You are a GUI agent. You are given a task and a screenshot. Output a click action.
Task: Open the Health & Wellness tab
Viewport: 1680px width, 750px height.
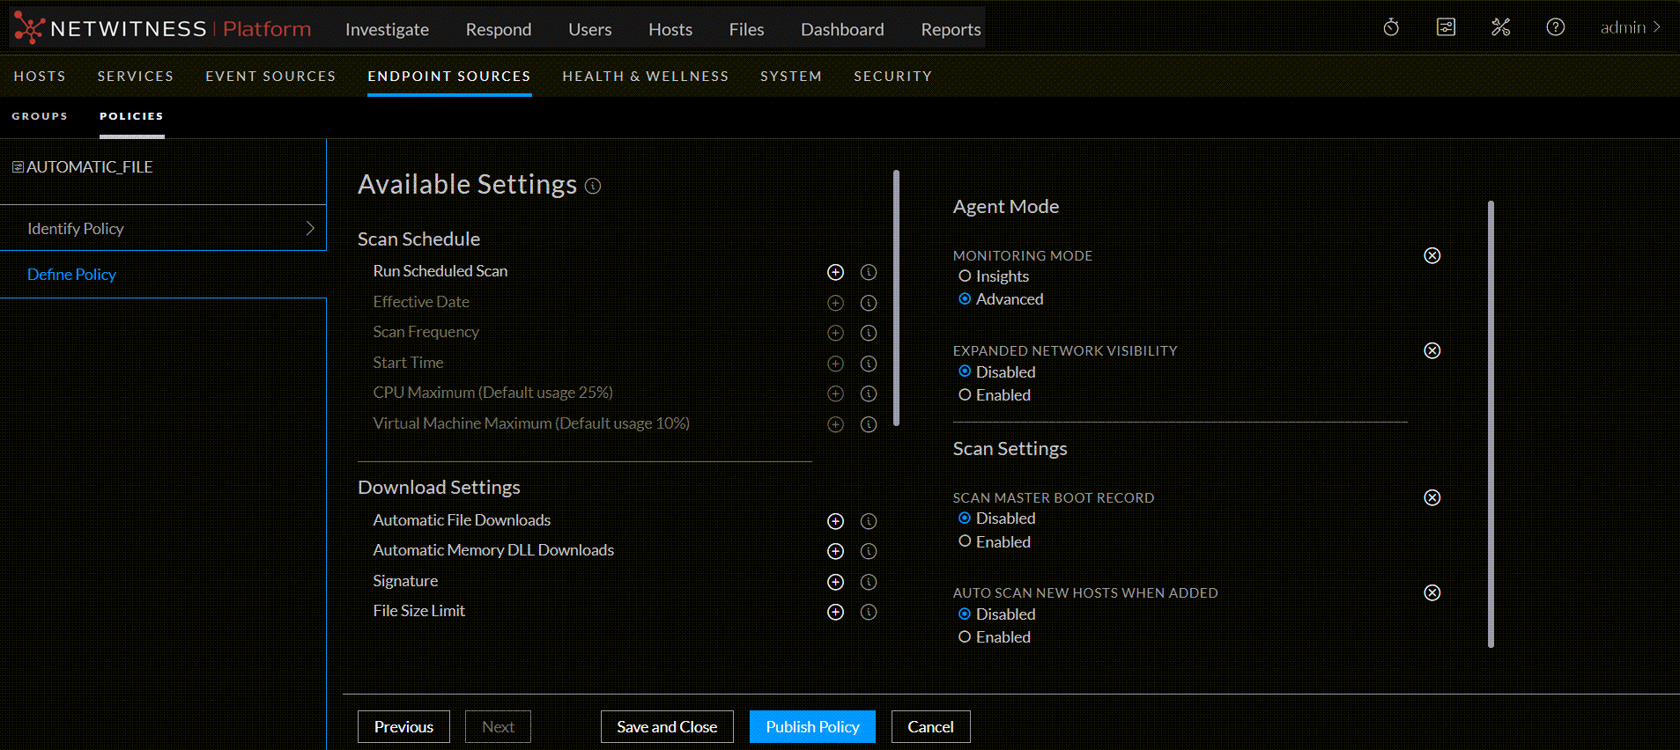[645, 77]
